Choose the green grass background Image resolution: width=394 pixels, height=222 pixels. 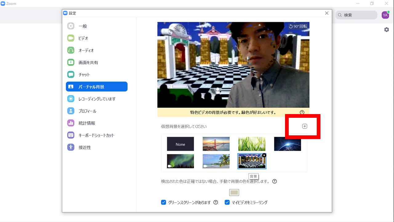point(252,144)
